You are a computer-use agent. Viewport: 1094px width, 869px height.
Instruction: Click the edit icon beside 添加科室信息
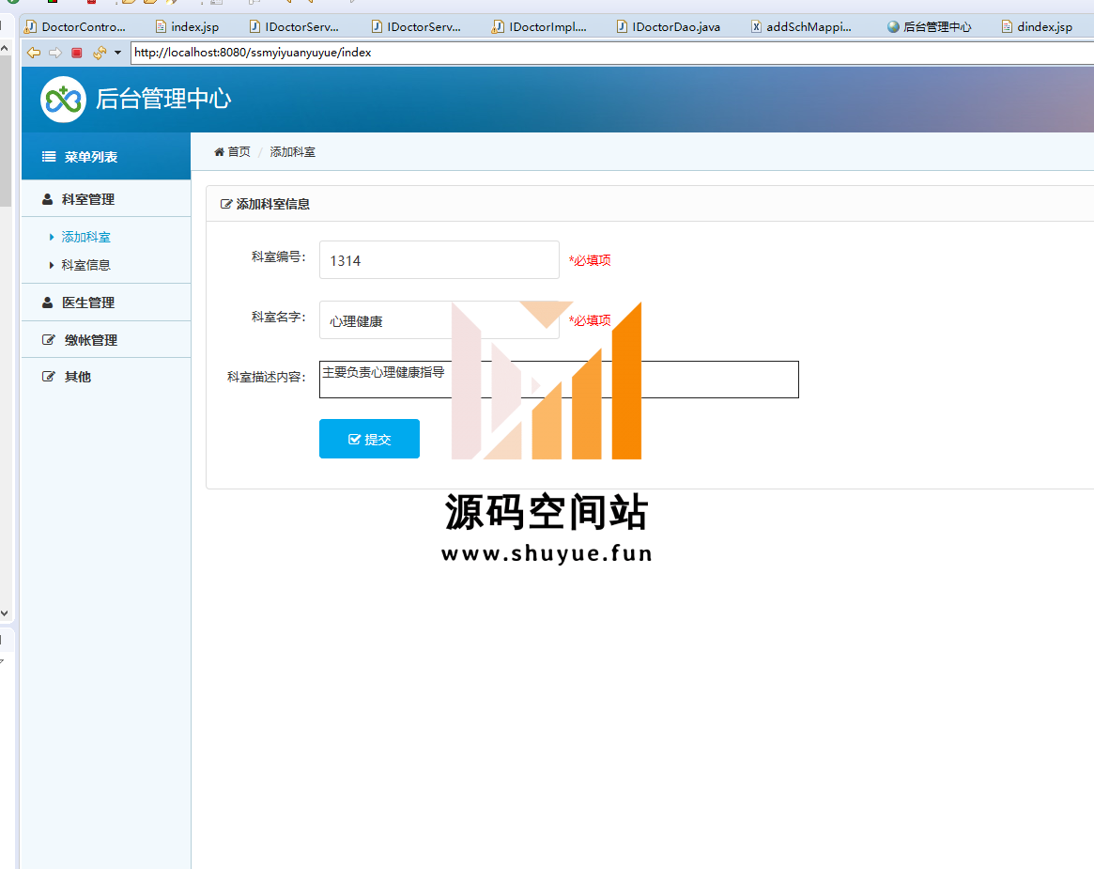[226, 204]
